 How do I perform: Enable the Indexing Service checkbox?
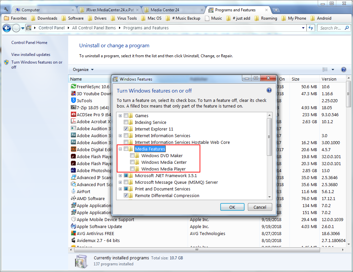click(126, 122)
